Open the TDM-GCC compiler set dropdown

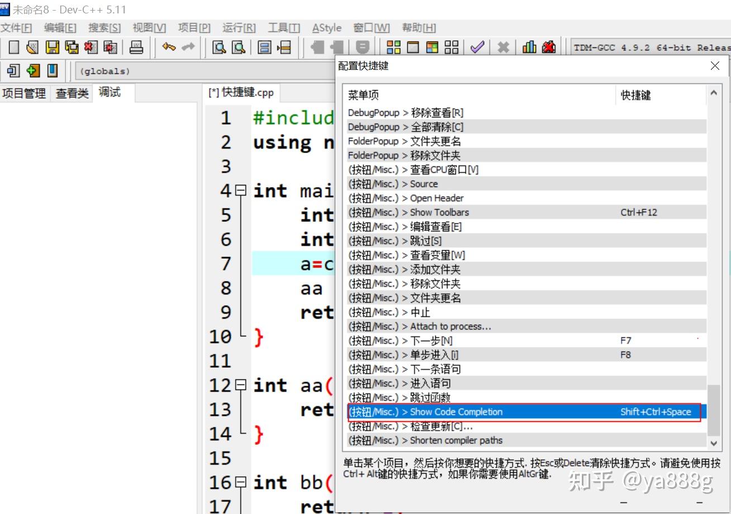pyautogui.click(x=651, y=47)
